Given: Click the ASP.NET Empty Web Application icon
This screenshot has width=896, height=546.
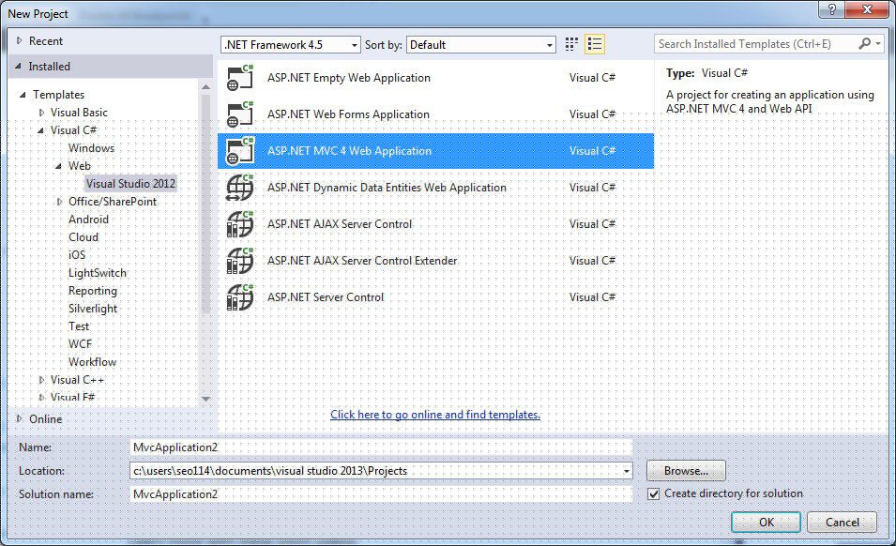Looking at the screenshot, I should click(x=241, y=79).
